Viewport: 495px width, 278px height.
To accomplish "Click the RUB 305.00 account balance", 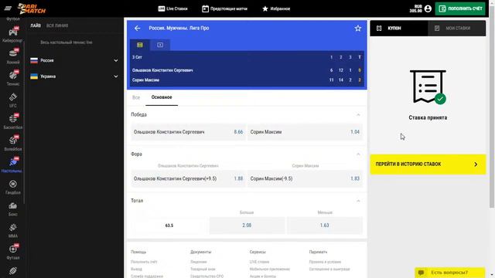I will click(416, 8).
